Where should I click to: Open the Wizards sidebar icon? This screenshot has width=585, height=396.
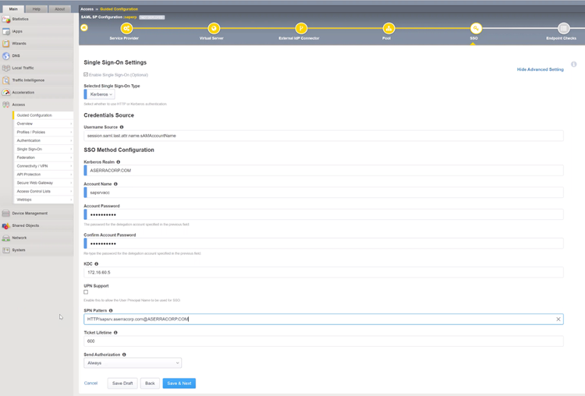[6, 44]
